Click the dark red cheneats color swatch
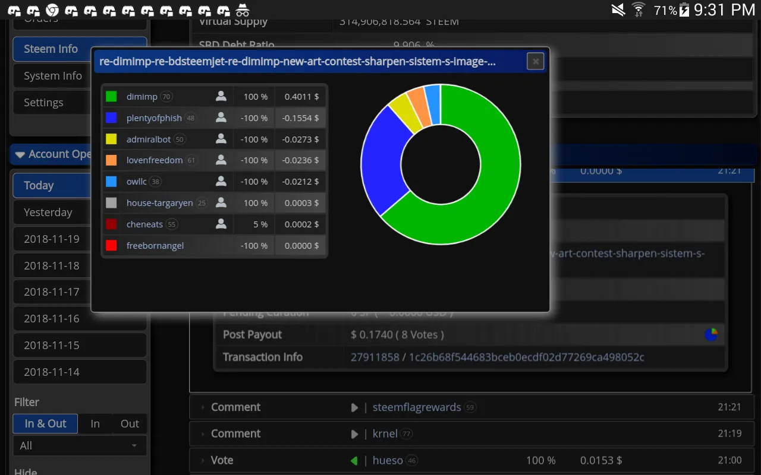The image size is (761, 475). coord(111,224)
